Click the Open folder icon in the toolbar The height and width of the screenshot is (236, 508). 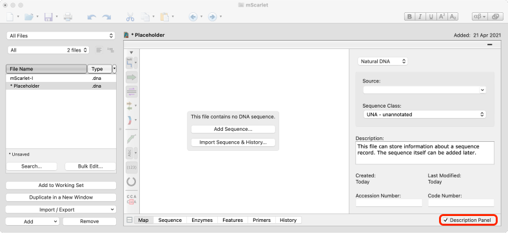pos(29,17)
